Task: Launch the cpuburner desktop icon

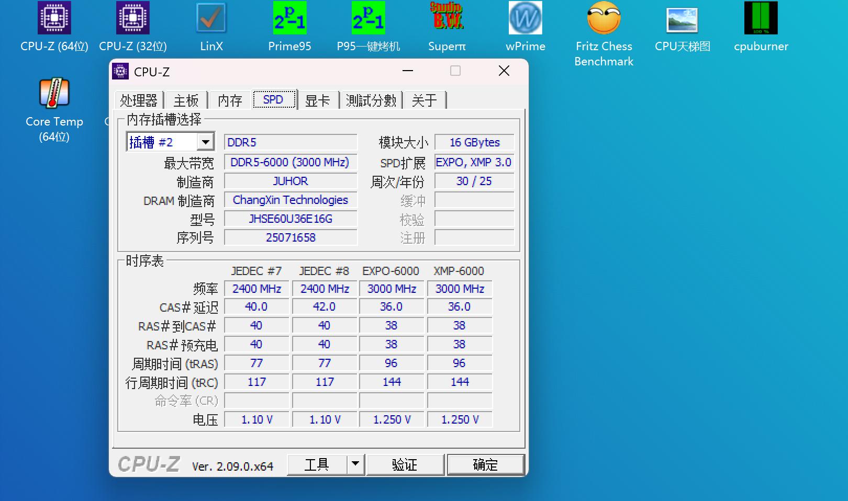Action: click(761, 27)
